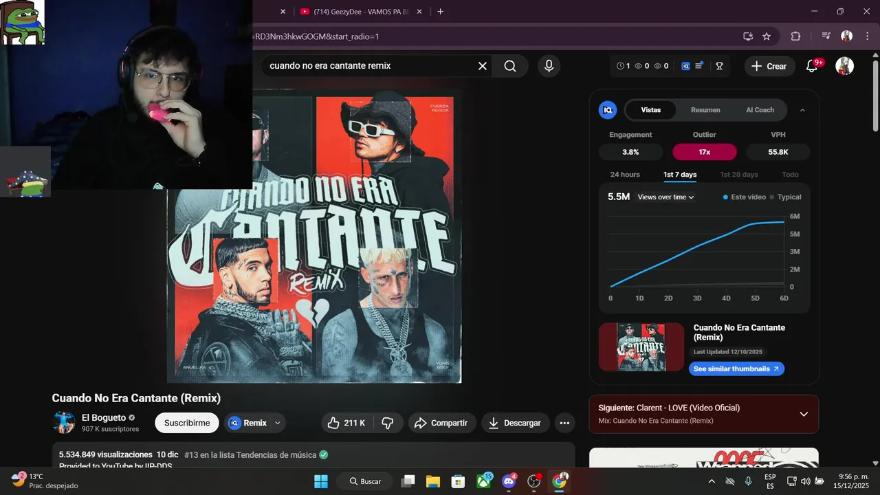Like the video with 211 K thumbs up
The image size is (880, 495).
(x=346, y=423)
